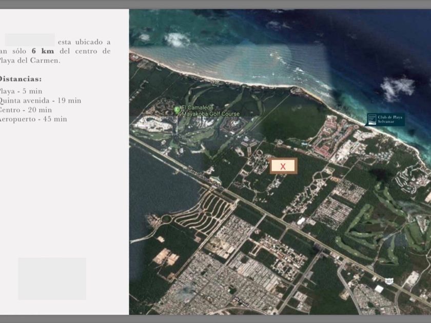Click the Club de Playa Selvamar label
This screenshot has height=323, width=431.
coord(390,120)
